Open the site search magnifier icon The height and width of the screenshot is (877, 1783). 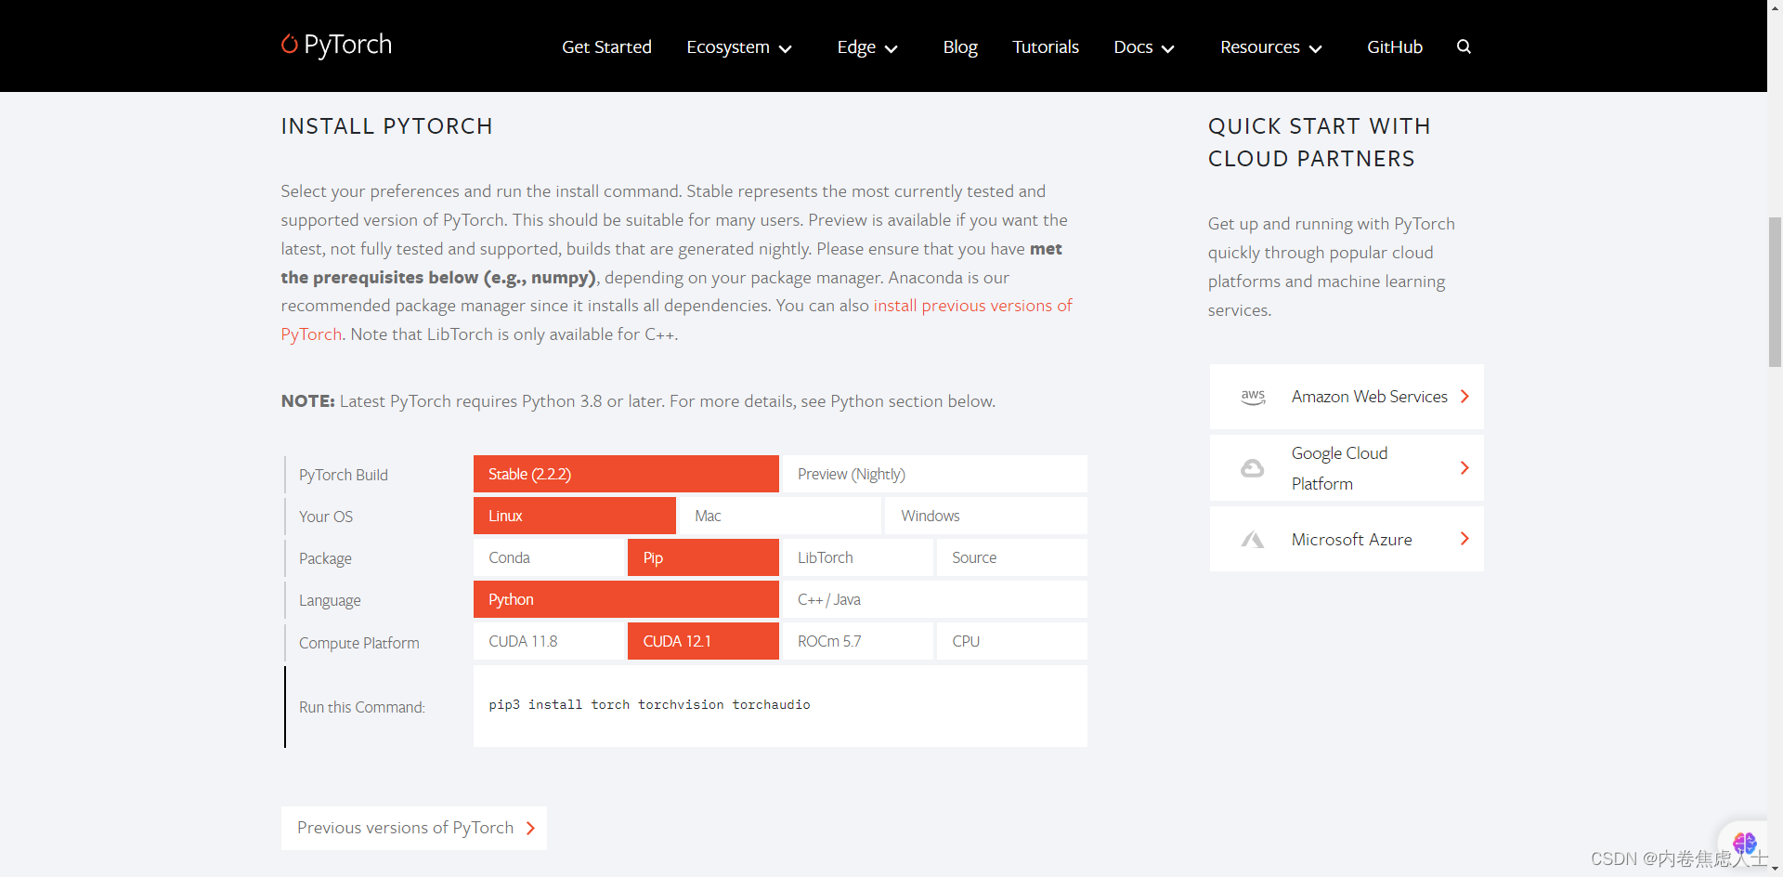pos(1464,46)
